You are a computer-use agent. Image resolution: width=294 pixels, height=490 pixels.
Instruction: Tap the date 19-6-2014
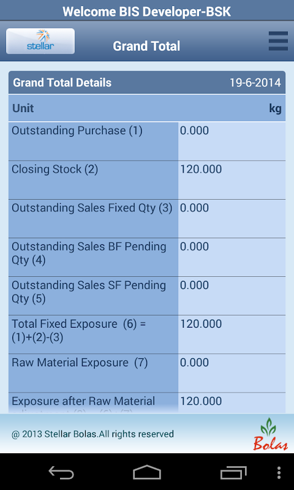[x=255, y=83]
